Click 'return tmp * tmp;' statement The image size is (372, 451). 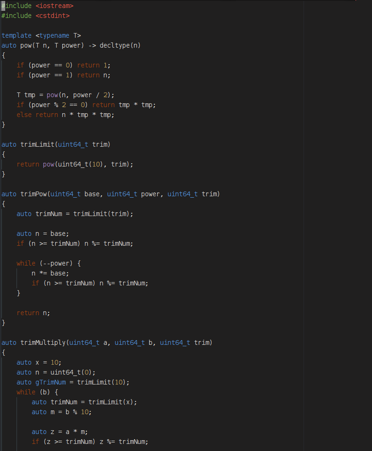[124, 105]
